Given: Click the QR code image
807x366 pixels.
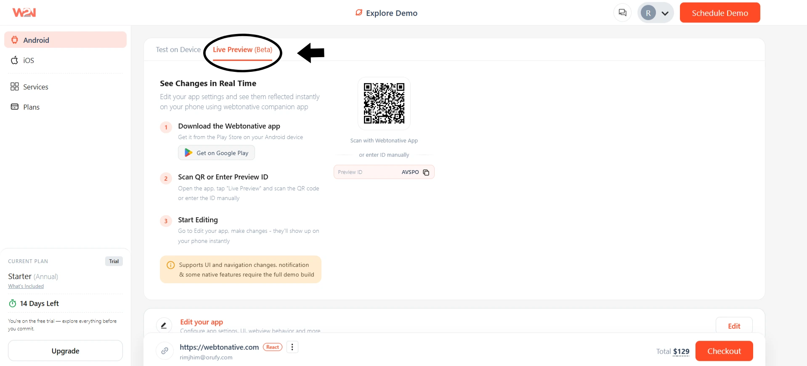Looking at the screenshot, I should click(x=384, y=103).
